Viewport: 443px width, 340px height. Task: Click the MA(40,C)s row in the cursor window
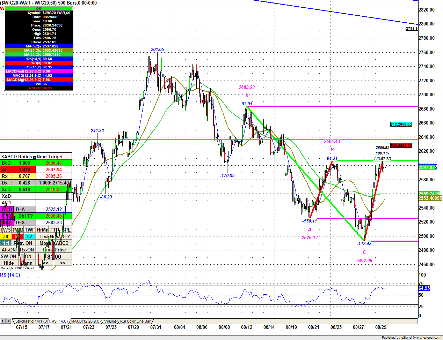pyautogui.click(x=39, y=54)
